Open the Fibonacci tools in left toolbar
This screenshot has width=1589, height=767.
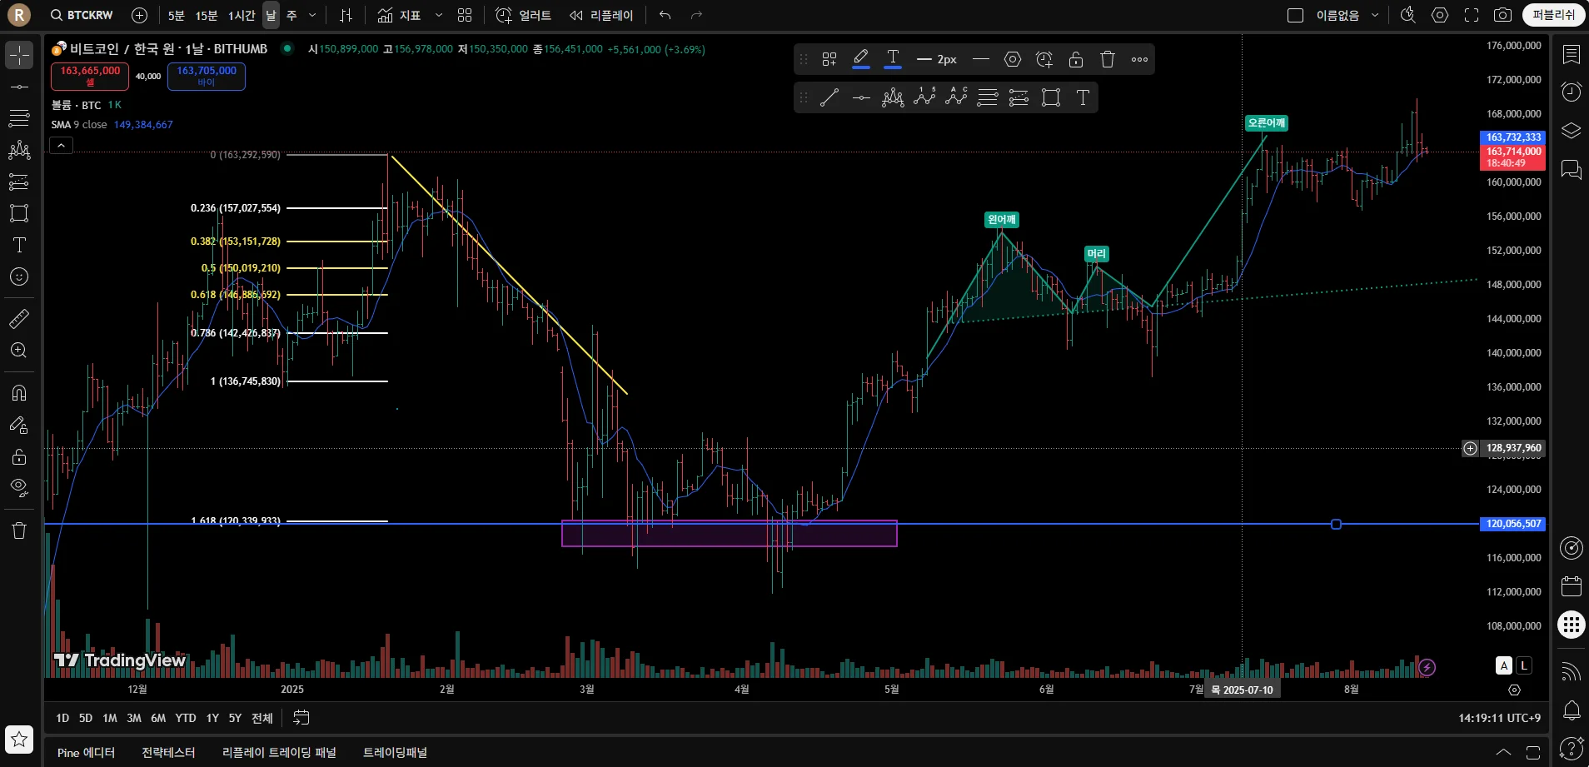click(19, 117)
